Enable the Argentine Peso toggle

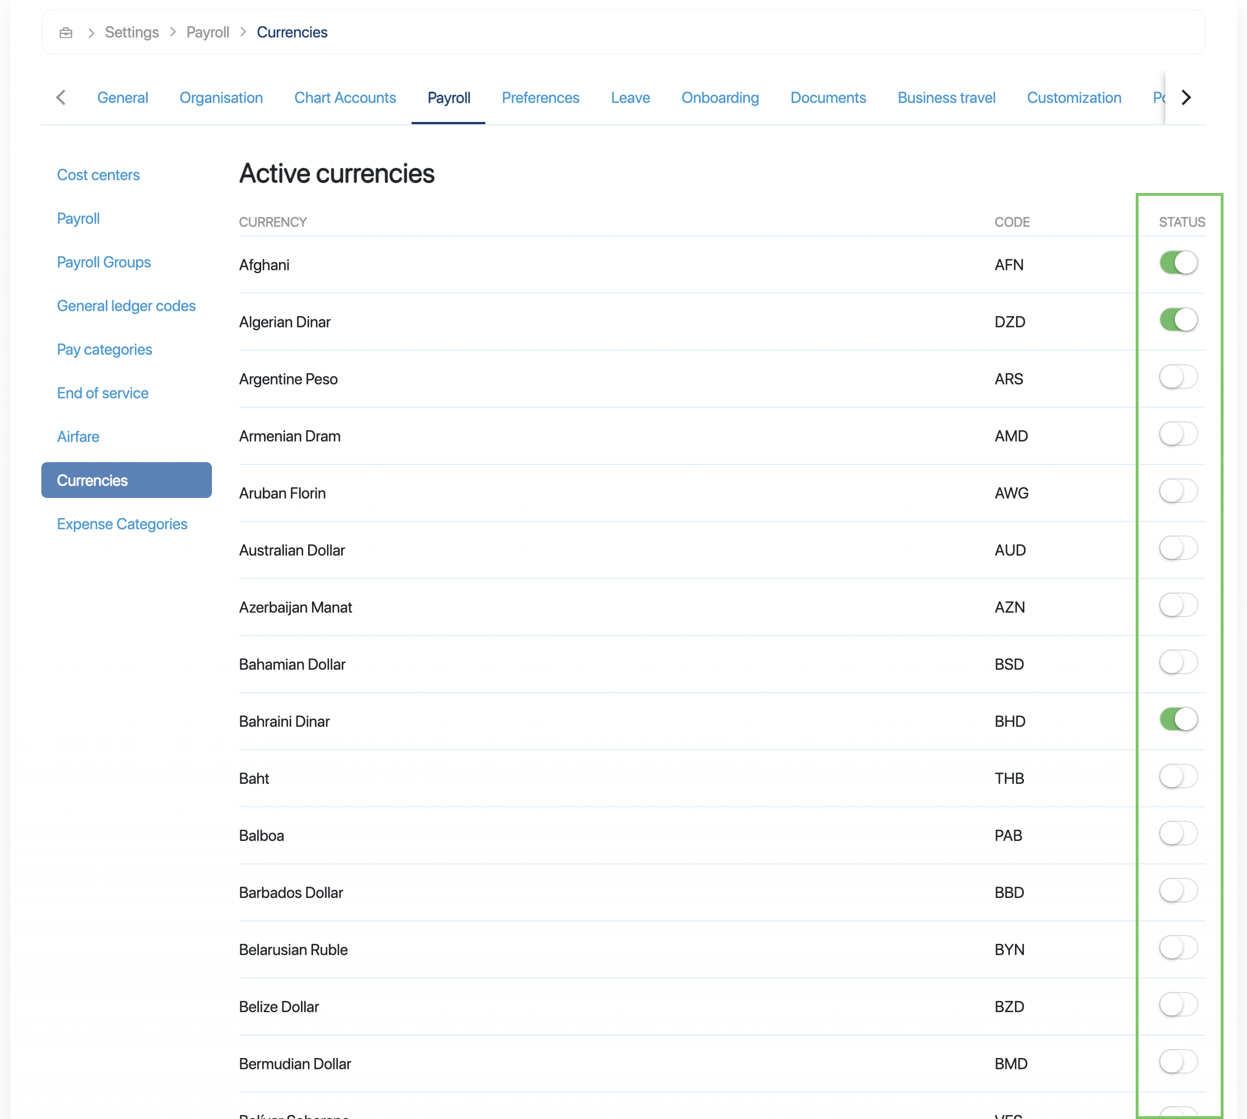click(1178, 378)
